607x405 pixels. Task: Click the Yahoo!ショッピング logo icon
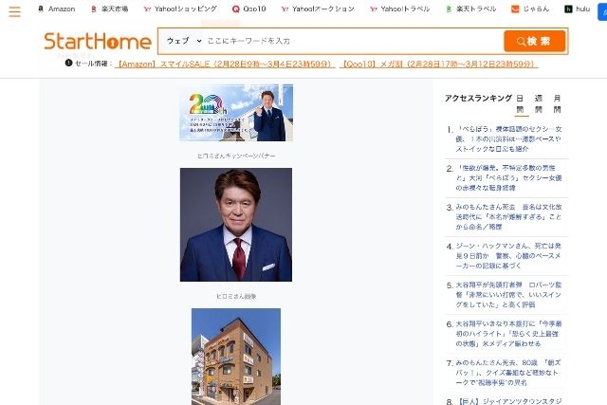point(147,9)
